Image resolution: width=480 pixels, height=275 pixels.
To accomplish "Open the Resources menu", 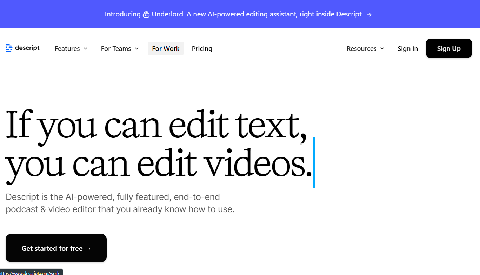I will point(361,49).
